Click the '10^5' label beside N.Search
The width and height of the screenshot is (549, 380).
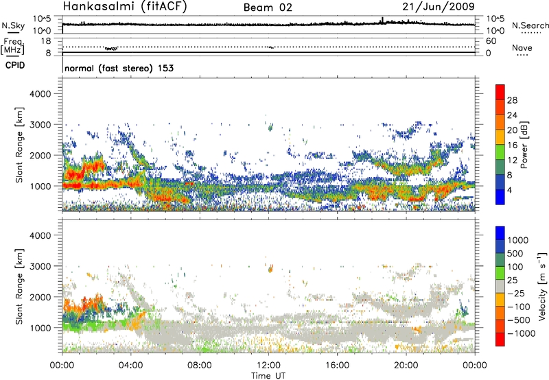(495, 19)
